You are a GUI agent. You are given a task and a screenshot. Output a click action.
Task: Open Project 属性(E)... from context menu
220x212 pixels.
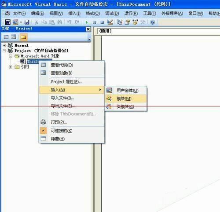pos(72,82)
